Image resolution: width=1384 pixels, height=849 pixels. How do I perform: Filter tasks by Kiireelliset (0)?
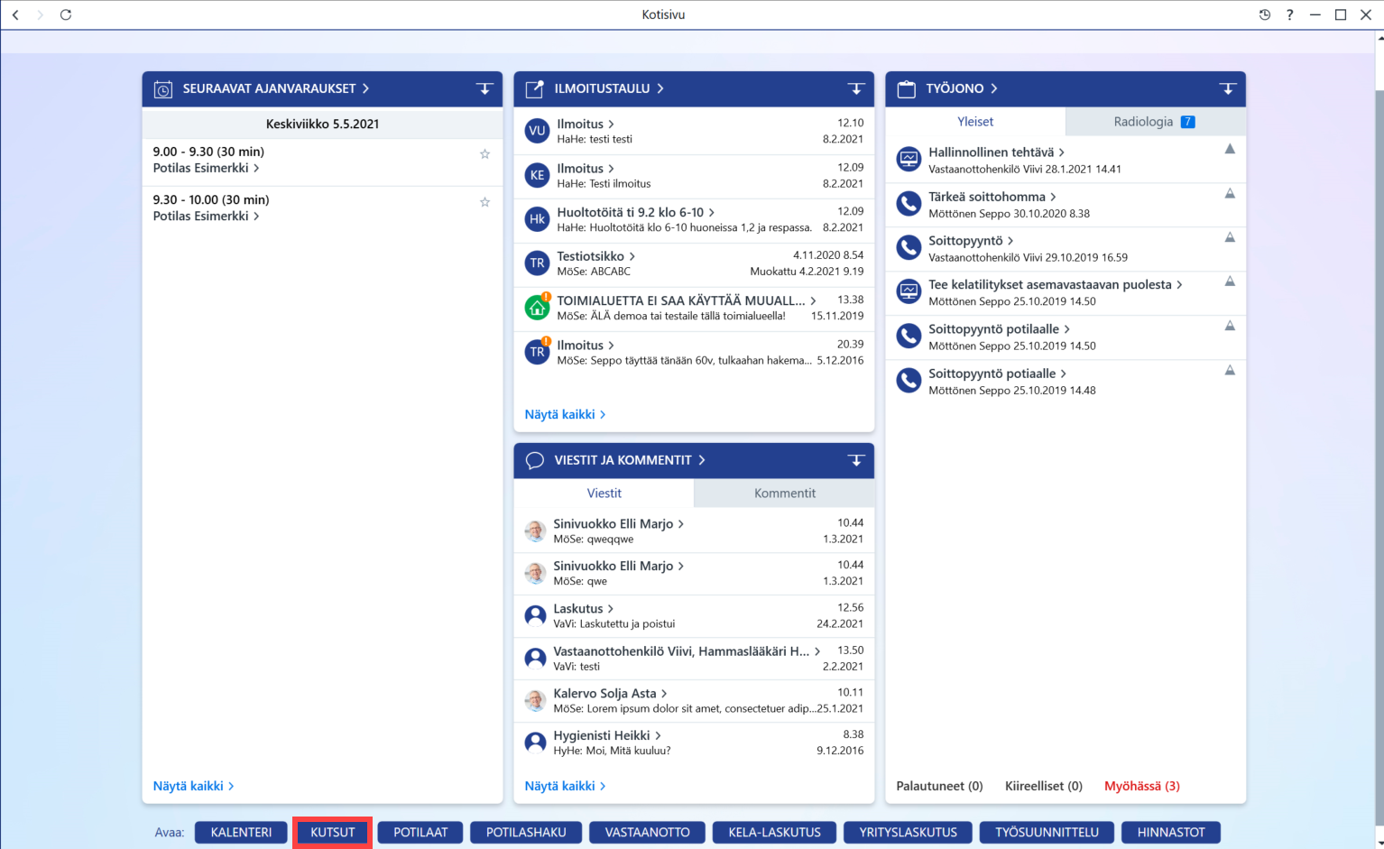(1044, 786)
